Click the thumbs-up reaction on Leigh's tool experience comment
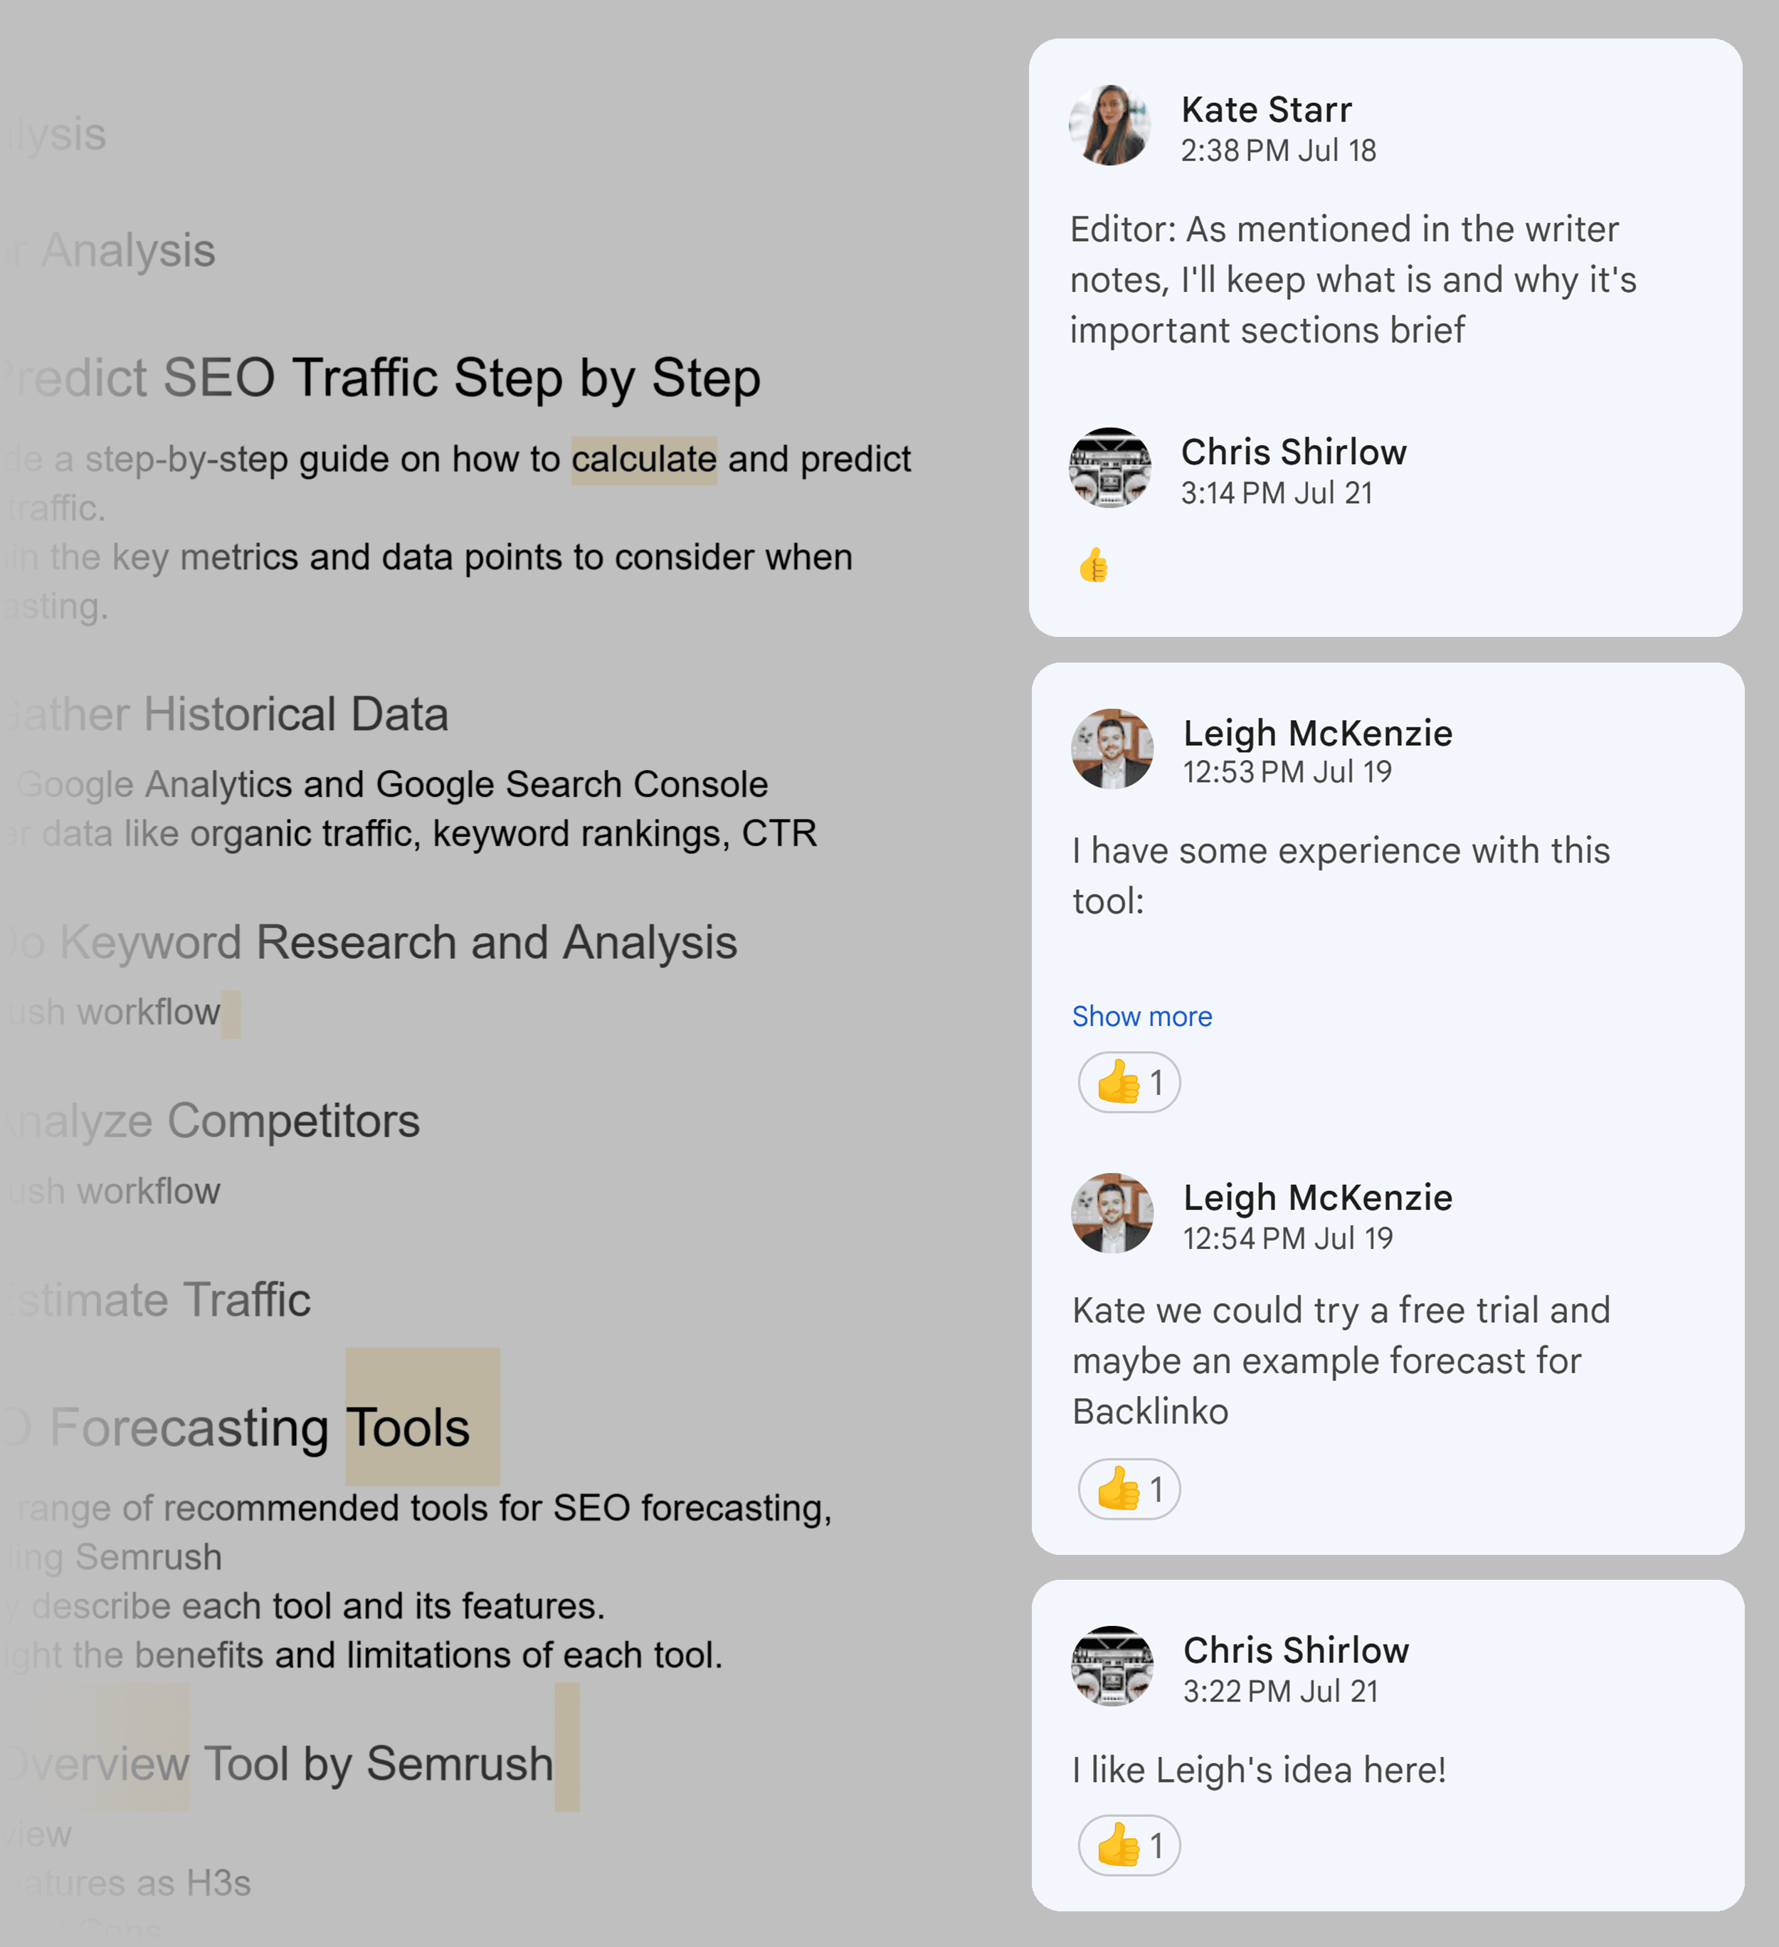Image resolution: width=1779 pixels, height=1947 pixels. [x=1128, y=1082]
